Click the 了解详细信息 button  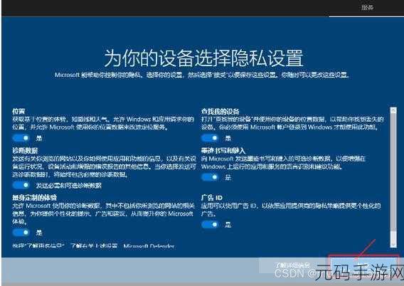293,265
